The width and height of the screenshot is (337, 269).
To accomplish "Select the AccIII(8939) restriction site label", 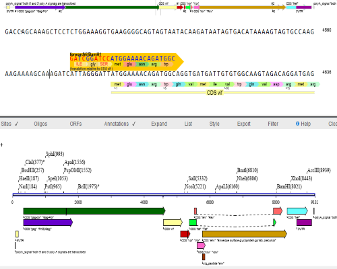I will [319, 170].
